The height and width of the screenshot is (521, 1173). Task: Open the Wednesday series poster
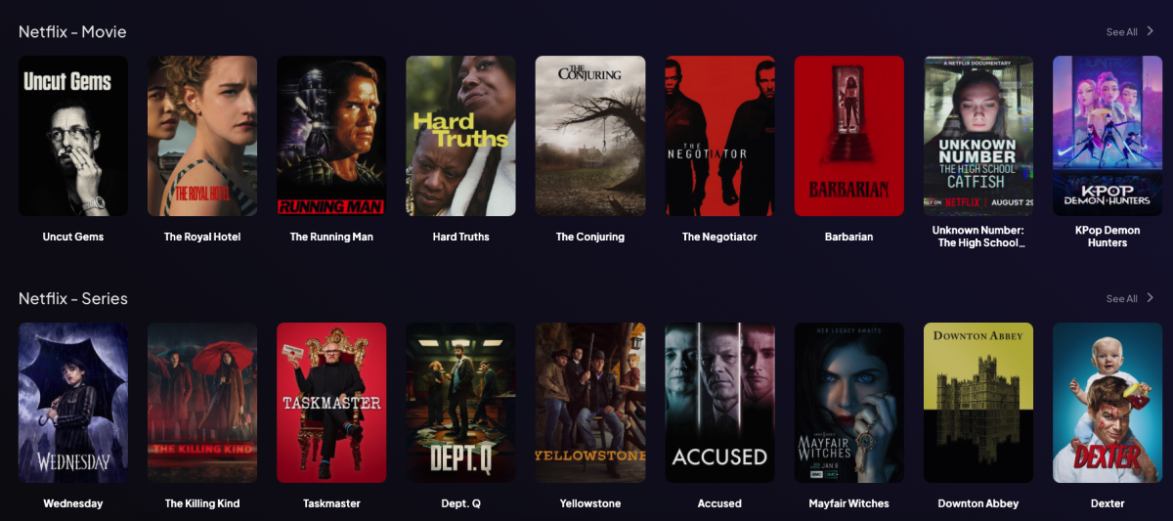click(73, 403)
